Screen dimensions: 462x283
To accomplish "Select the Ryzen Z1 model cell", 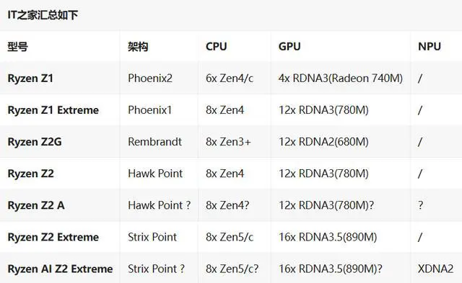I will (x=30, y=78).
